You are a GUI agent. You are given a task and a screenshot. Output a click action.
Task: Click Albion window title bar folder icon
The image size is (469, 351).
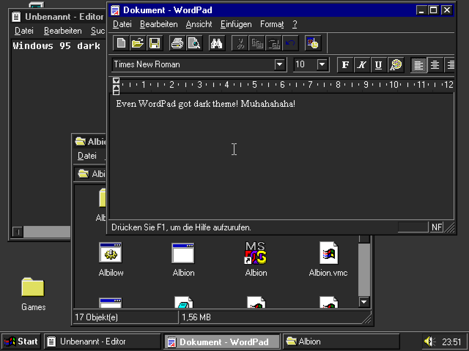point(80,141)
